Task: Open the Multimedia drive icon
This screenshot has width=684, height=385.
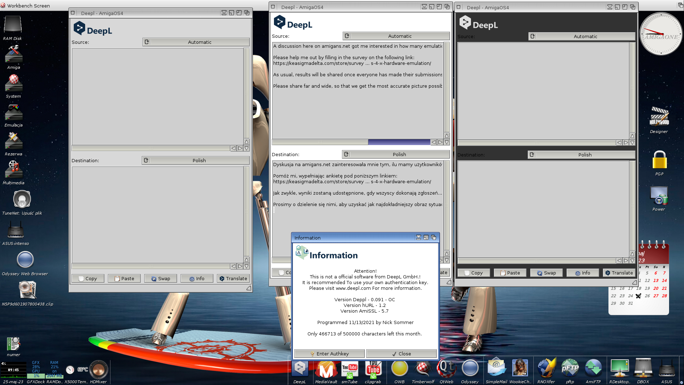Action: pos(14,170)
